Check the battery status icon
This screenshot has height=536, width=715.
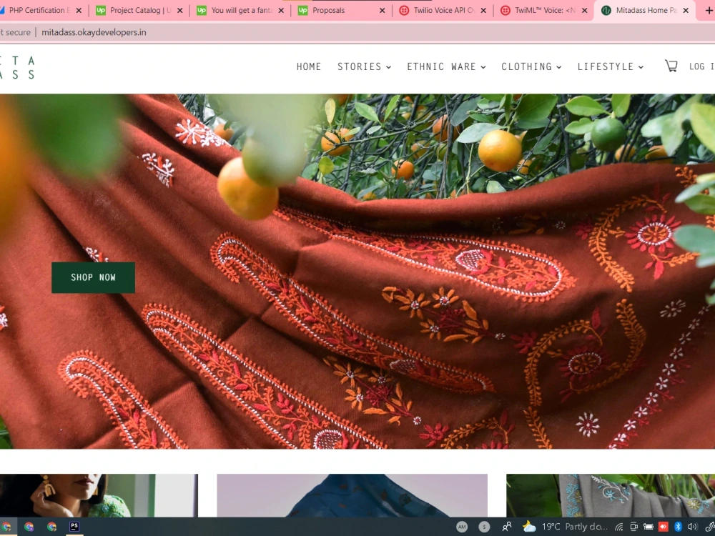[x=648, y=527]
